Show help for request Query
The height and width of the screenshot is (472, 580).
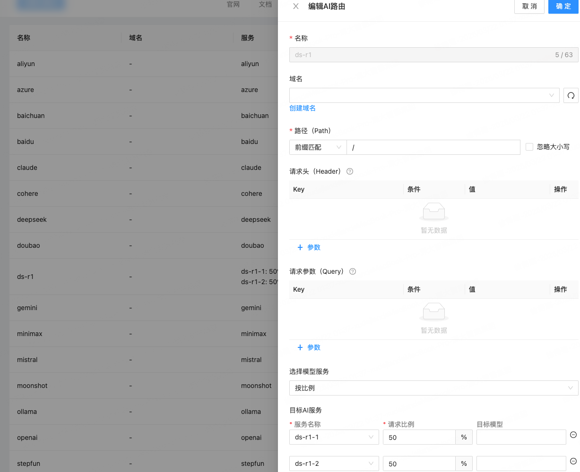[352, 271]
